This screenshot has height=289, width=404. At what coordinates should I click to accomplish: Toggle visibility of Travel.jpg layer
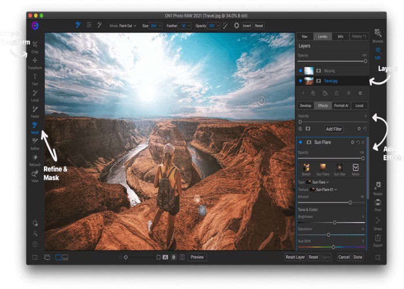(301, 81)
